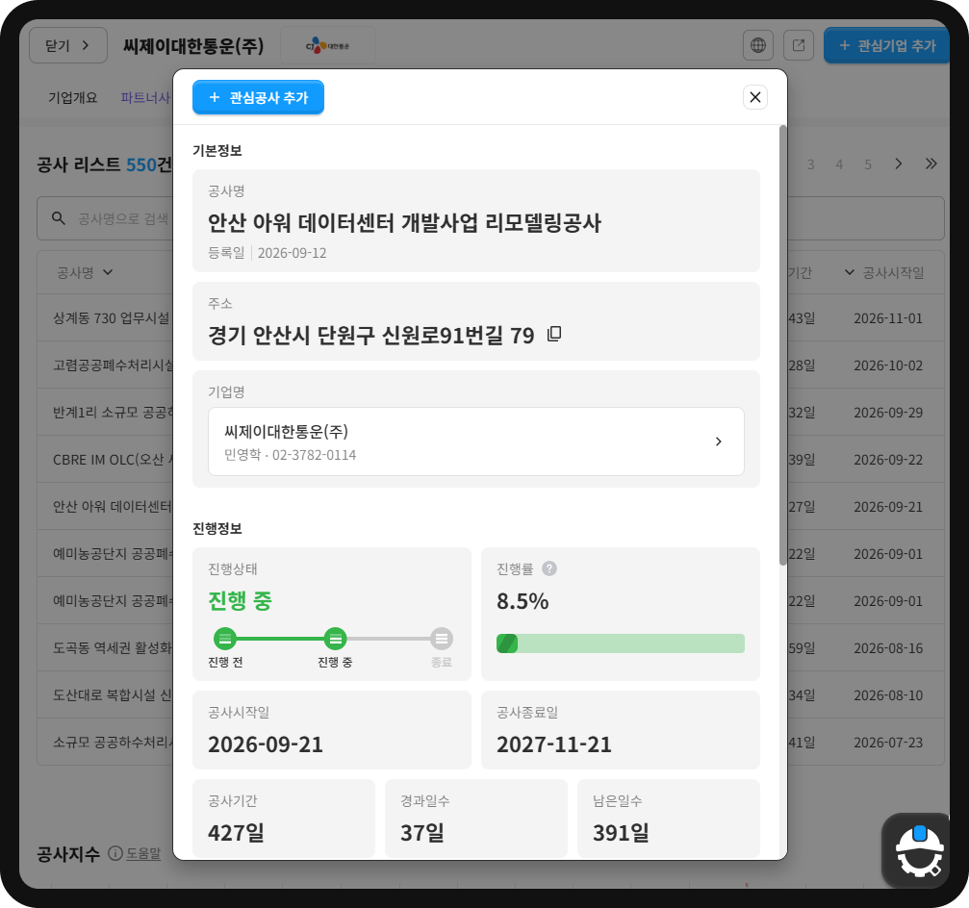Screen dimensions: 969x908
Task: Click the 2026-07-23 start date cell
Action: tap(888, 742)
